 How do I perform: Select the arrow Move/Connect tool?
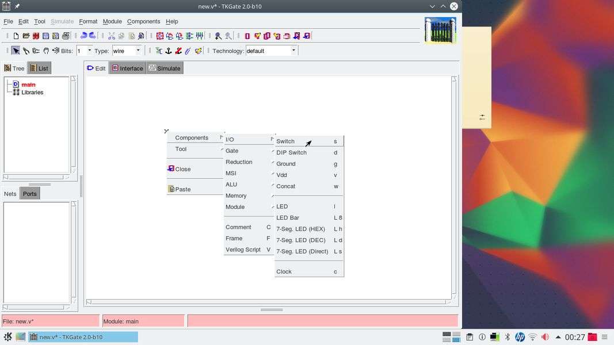(x=16, y=51)
